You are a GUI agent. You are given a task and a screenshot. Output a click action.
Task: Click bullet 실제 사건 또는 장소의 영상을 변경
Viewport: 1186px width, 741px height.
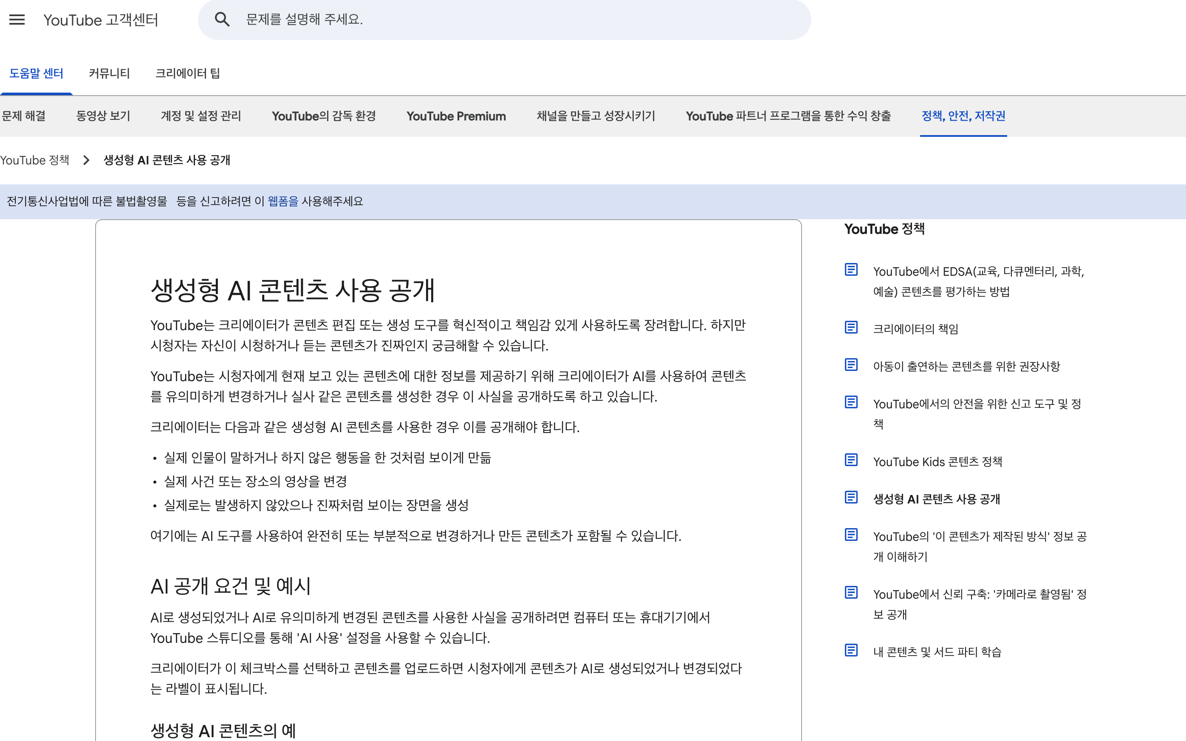pos(255,481)
